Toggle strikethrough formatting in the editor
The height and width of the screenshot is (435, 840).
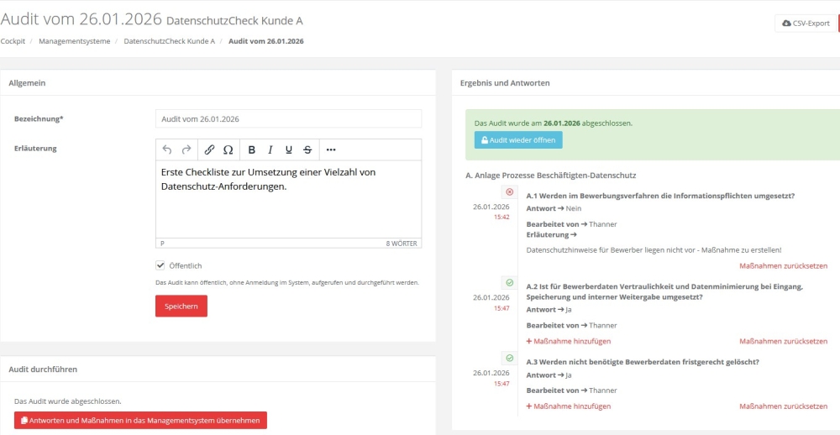(x=307, y=149)
